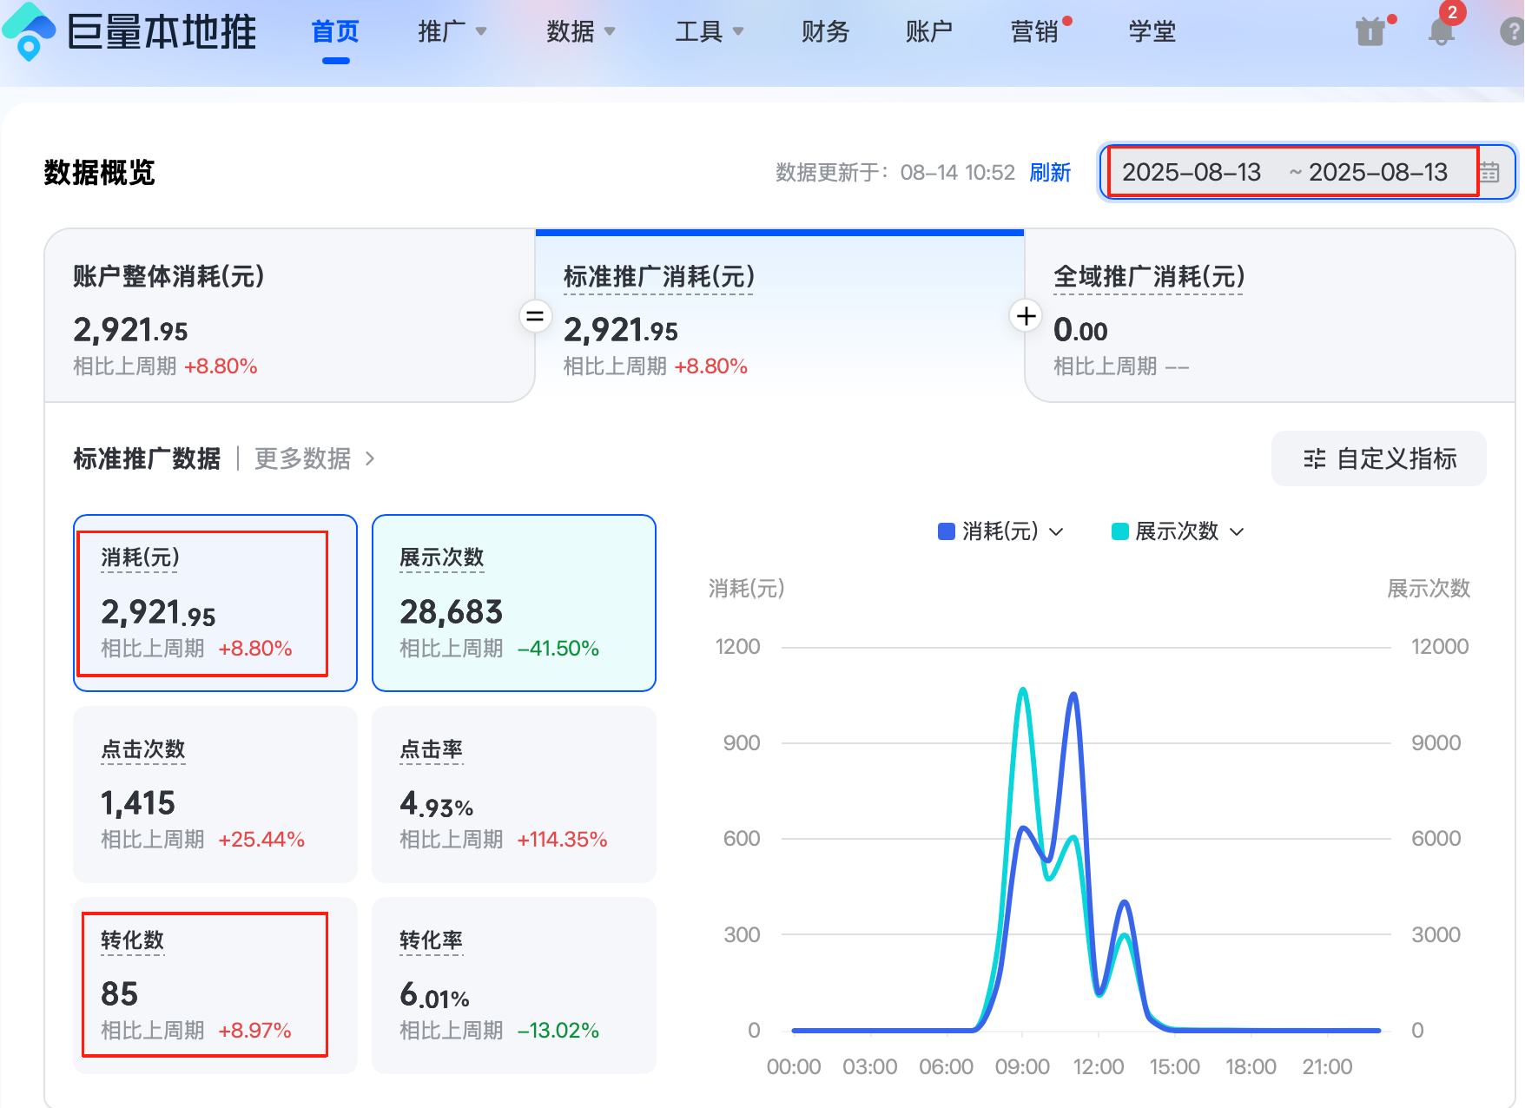Toggle the 消耗(元) metric card

click(215, 603)
